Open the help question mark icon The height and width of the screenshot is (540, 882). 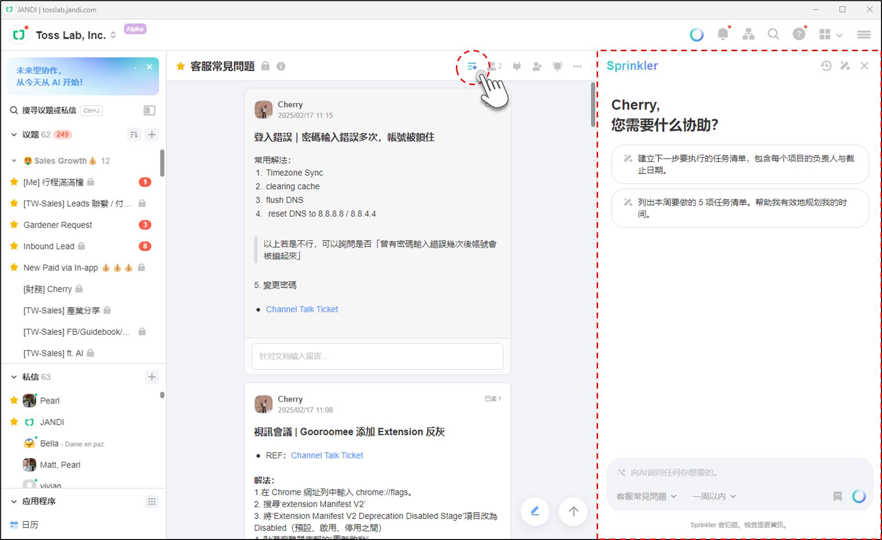click(799, 34)
